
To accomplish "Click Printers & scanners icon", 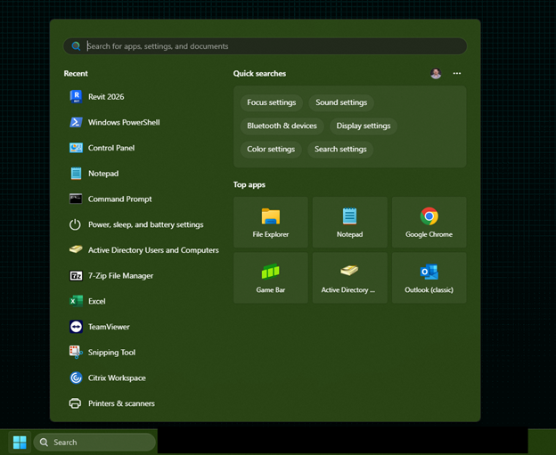I will (x=75, y=403).
